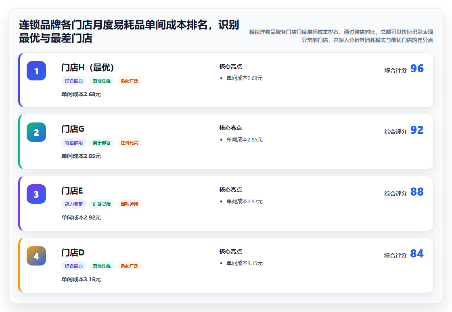Click 综合能力 tag in 门店H card

pos(74,81)
